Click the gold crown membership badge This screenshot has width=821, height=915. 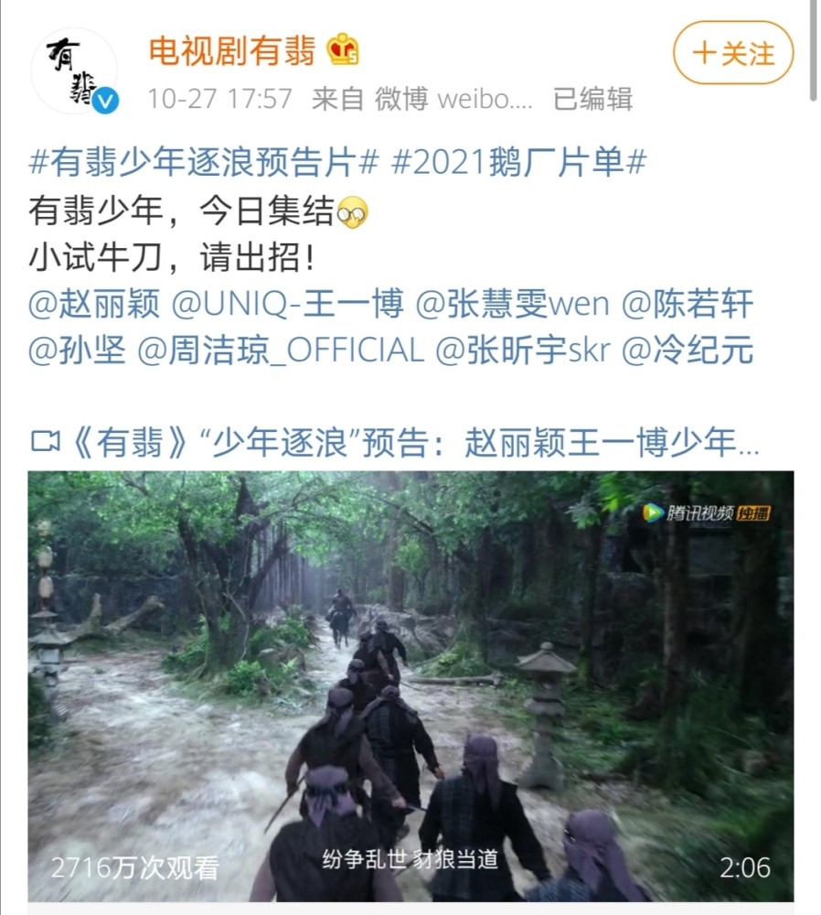[x=343, y=50]
